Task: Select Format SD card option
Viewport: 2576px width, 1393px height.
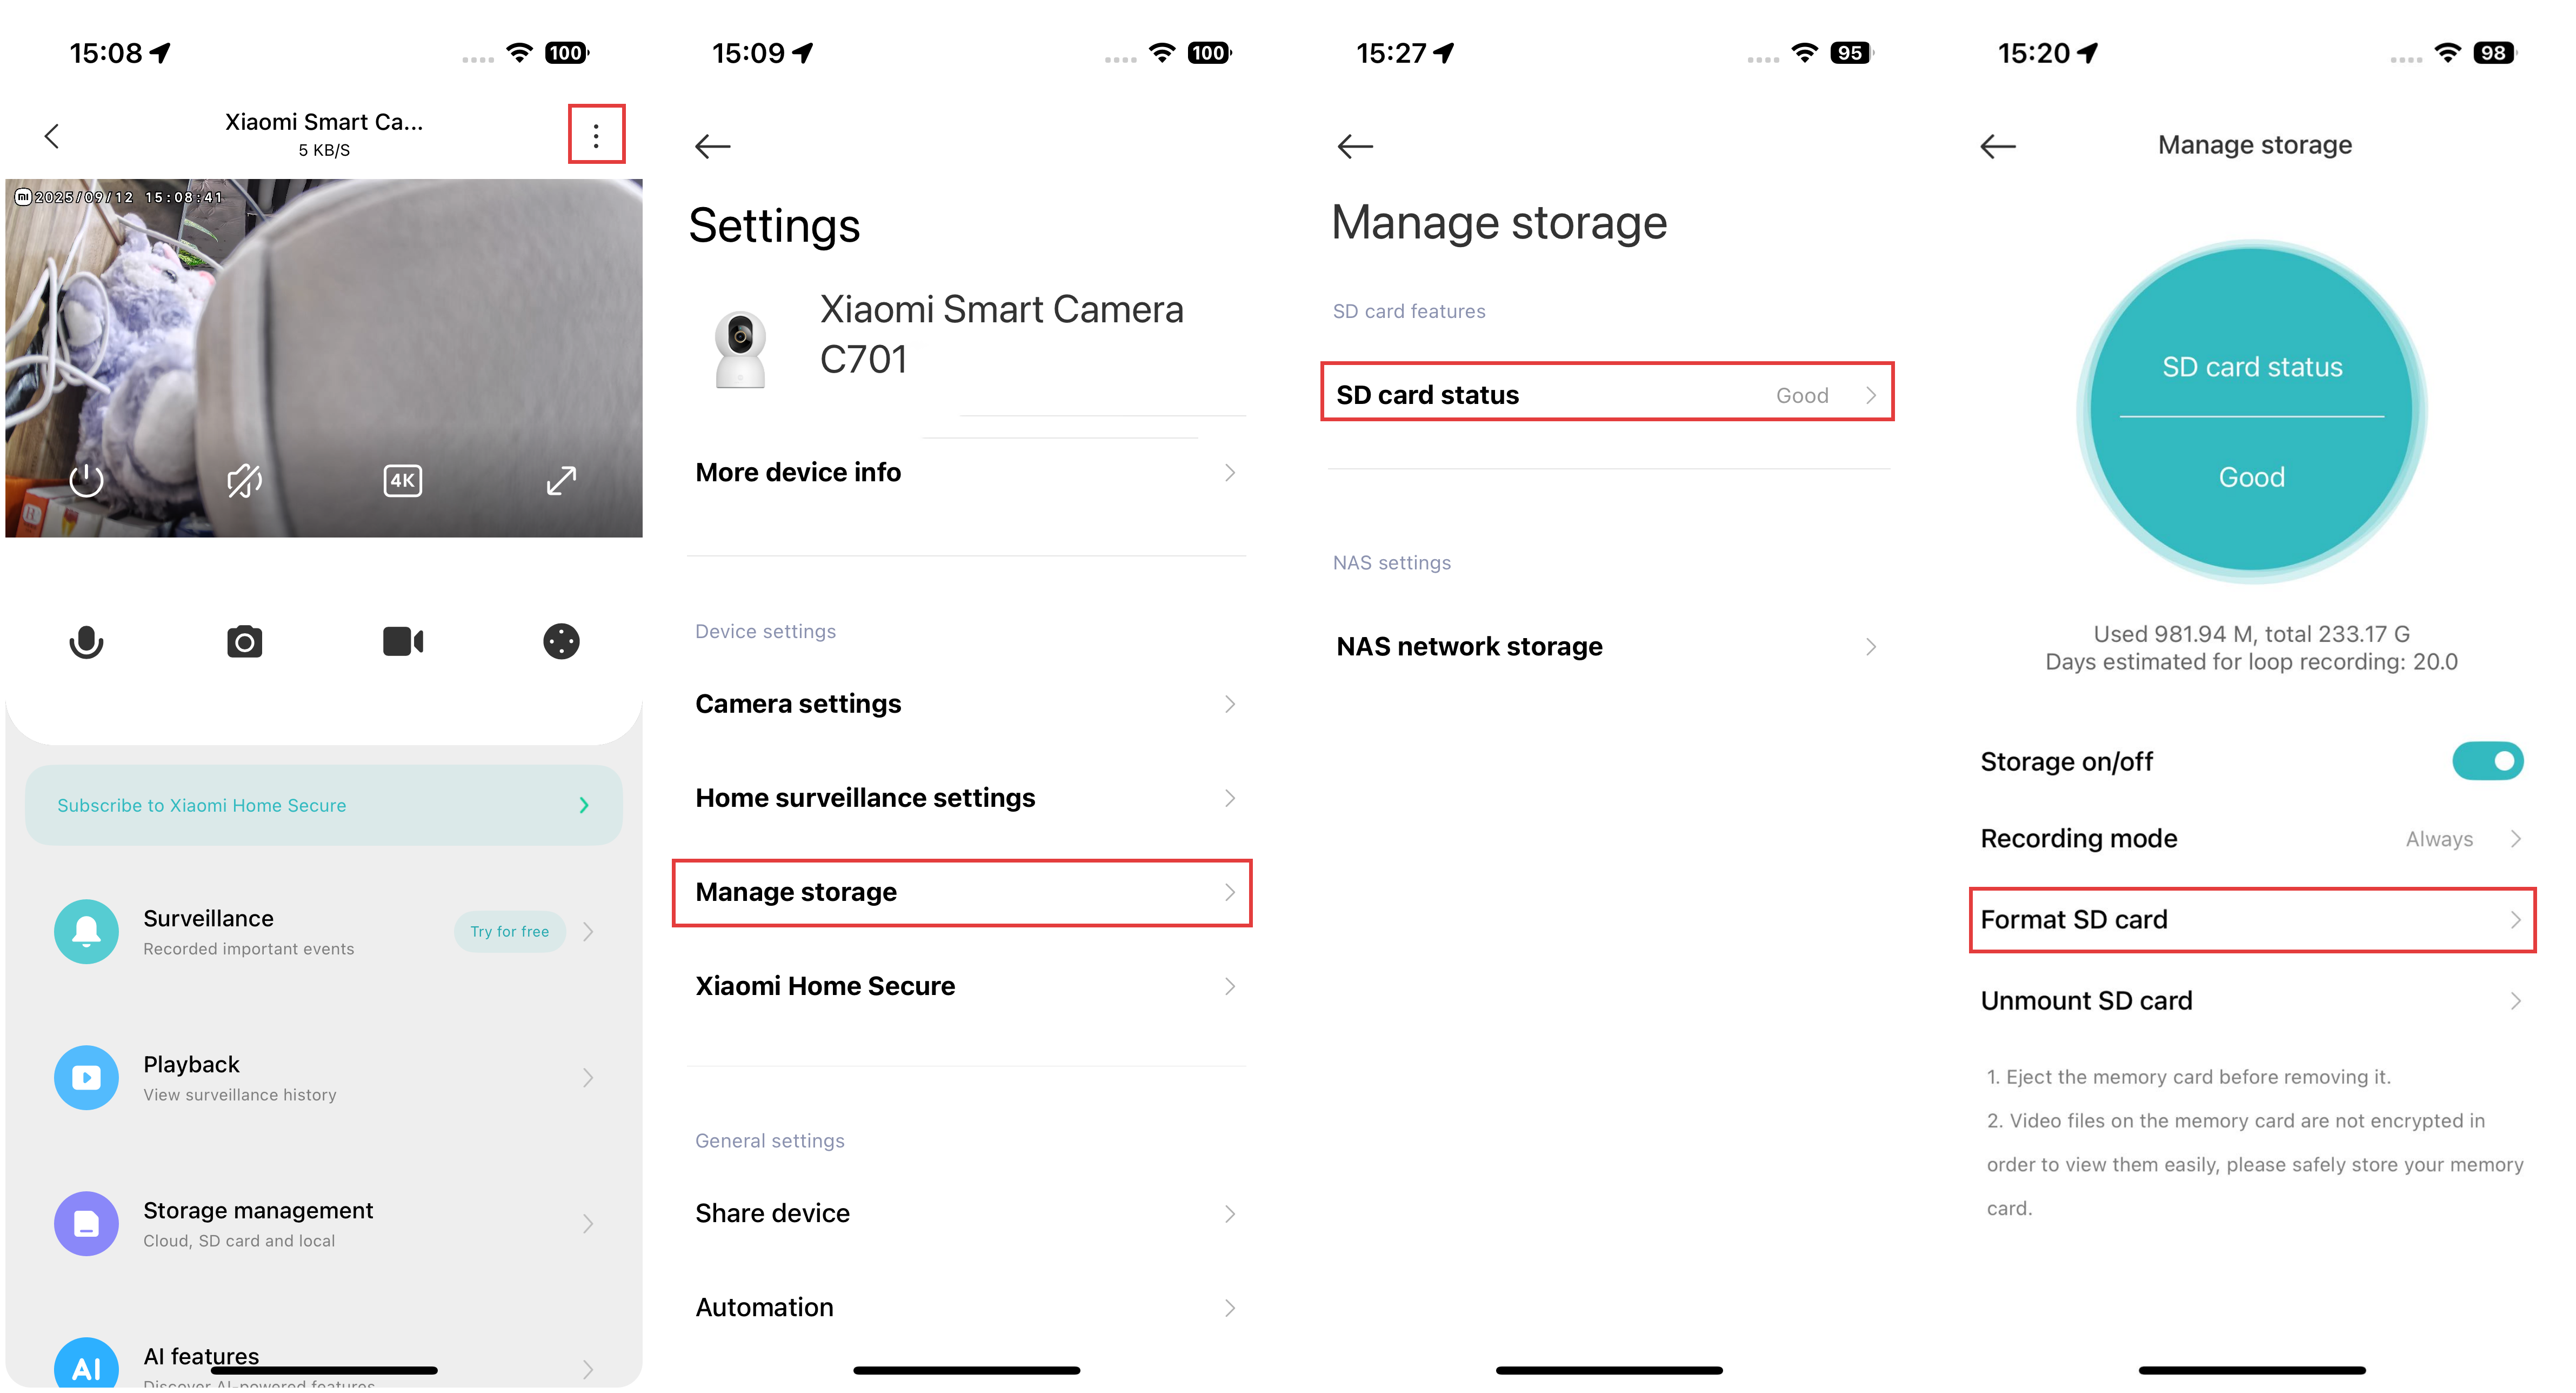Action: (2252, 920)
